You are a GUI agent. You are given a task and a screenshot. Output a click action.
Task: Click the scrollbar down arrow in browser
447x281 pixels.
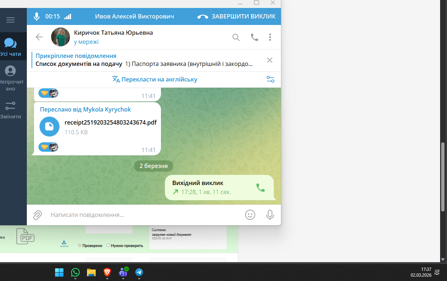[x=443, y=259]
